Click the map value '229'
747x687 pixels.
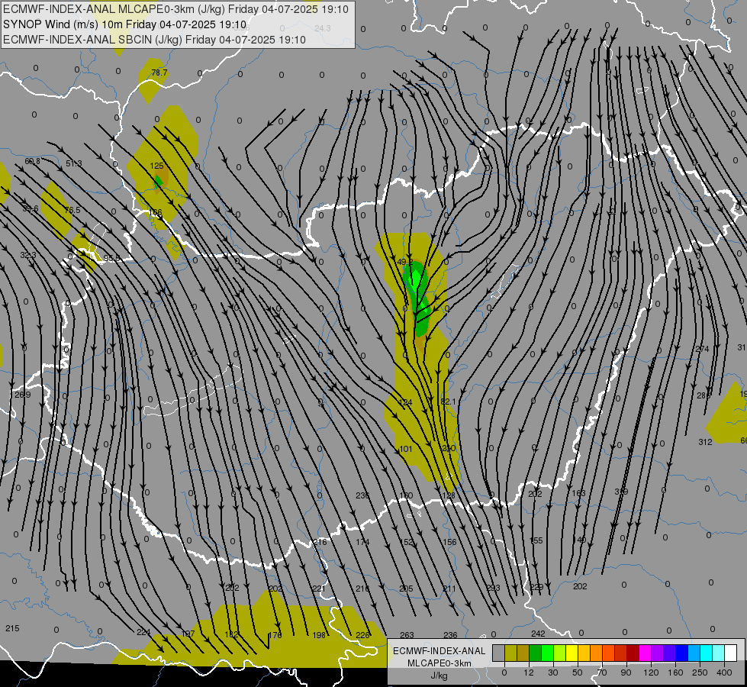(x=536, y=587)
